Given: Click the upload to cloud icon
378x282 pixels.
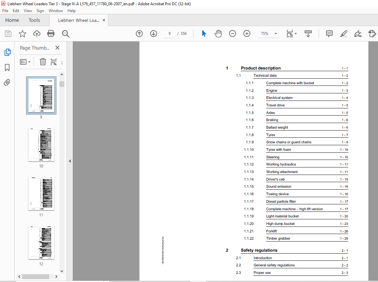Looking at the screenshot, I should click(37, 34).
